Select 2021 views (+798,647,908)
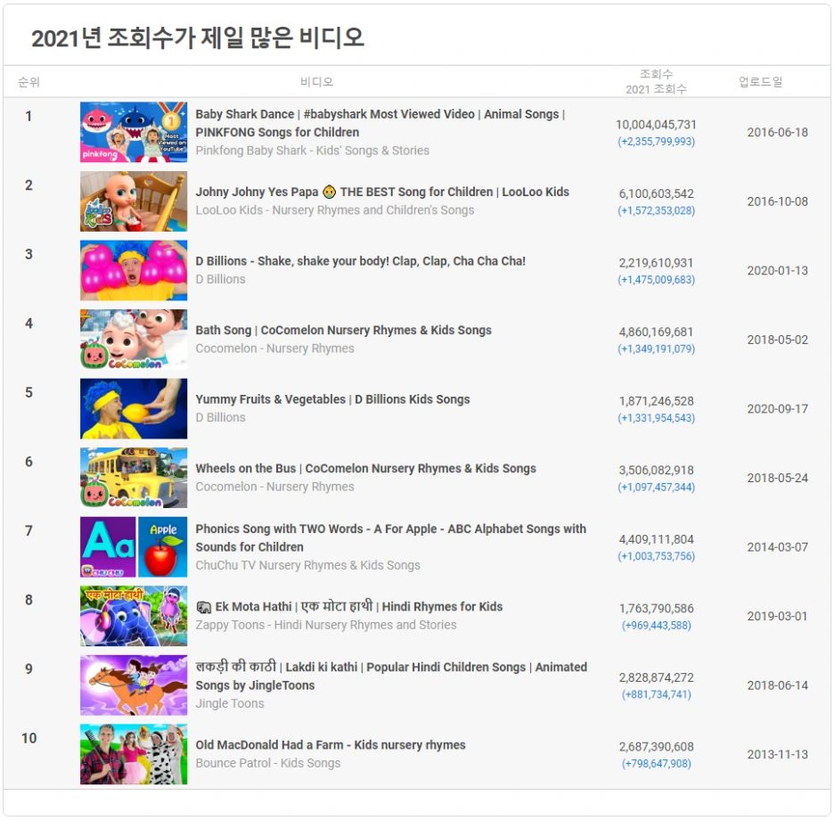The height and width of the screenshot is (820, 834). click(x=656, y=764)
